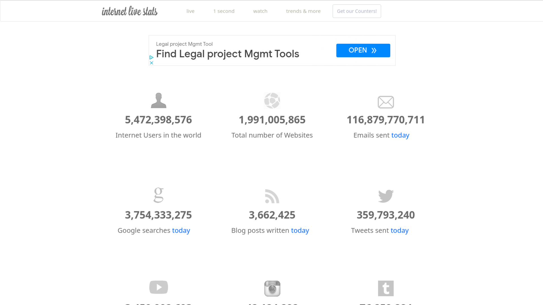Click the Websites globe icon
This screenshot has width=543, height=305.
click(272, 101)
